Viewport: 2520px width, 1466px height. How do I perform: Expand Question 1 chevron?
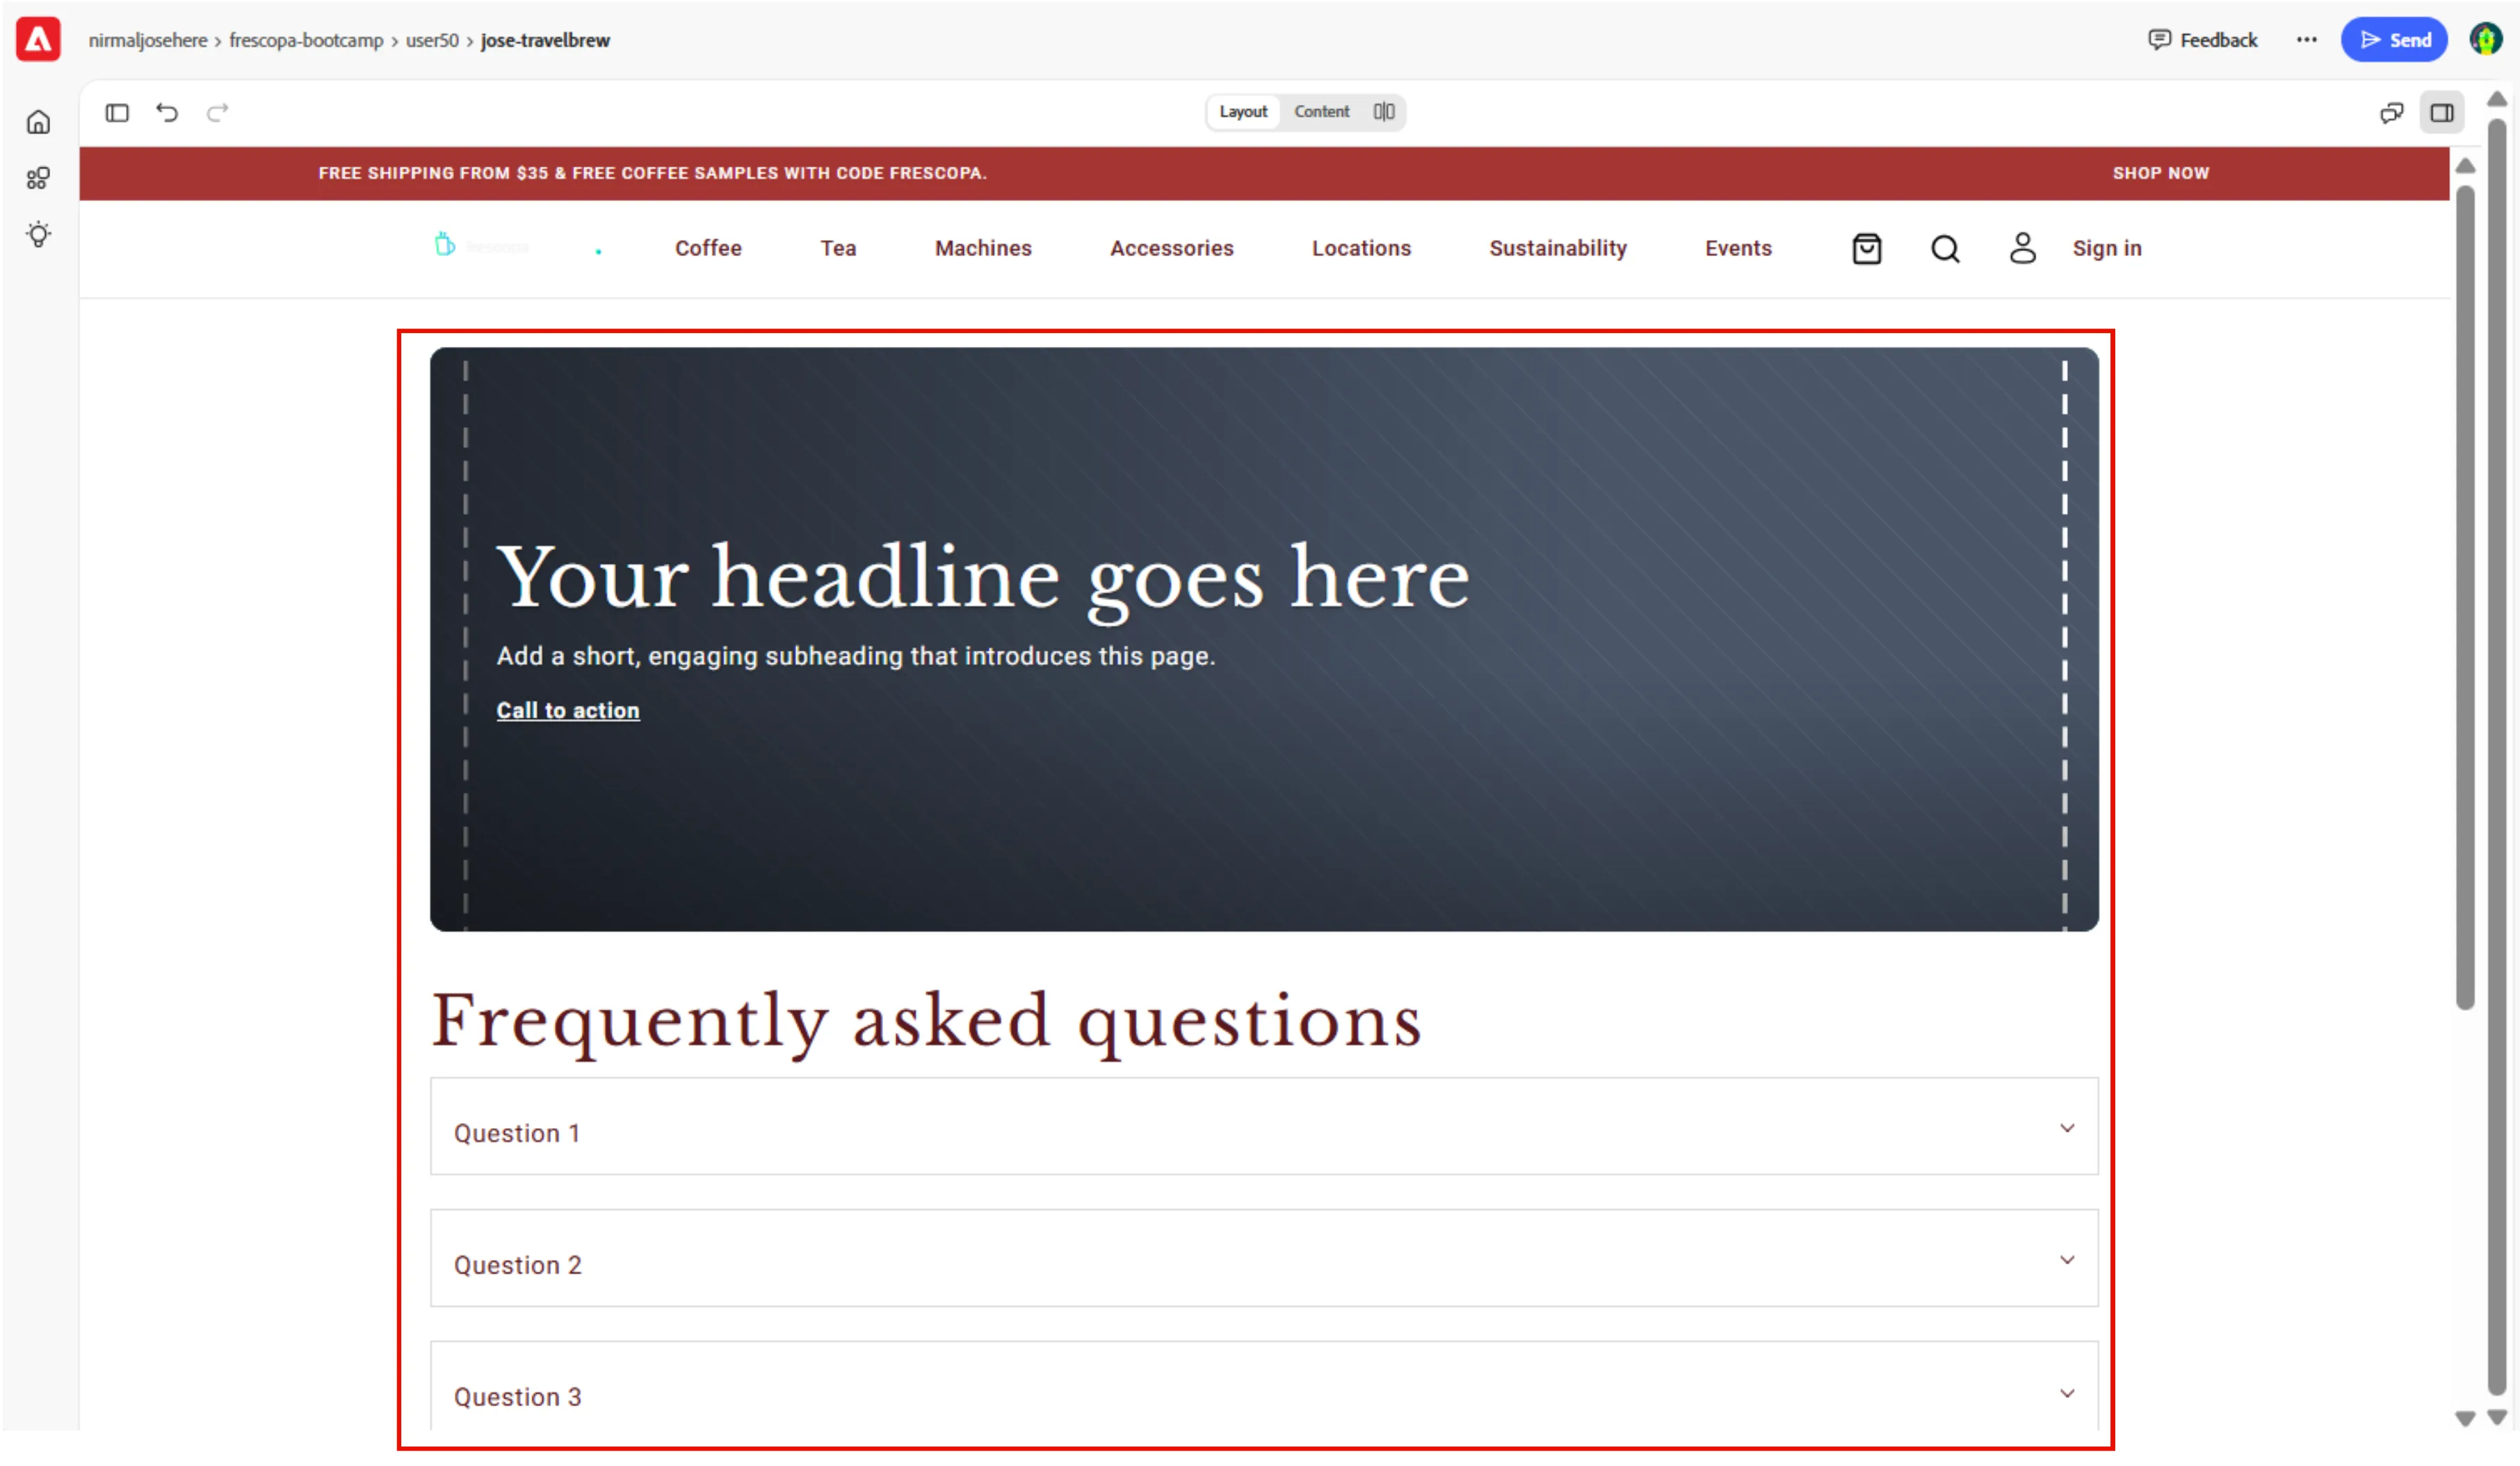(x=2067, y=1129)
